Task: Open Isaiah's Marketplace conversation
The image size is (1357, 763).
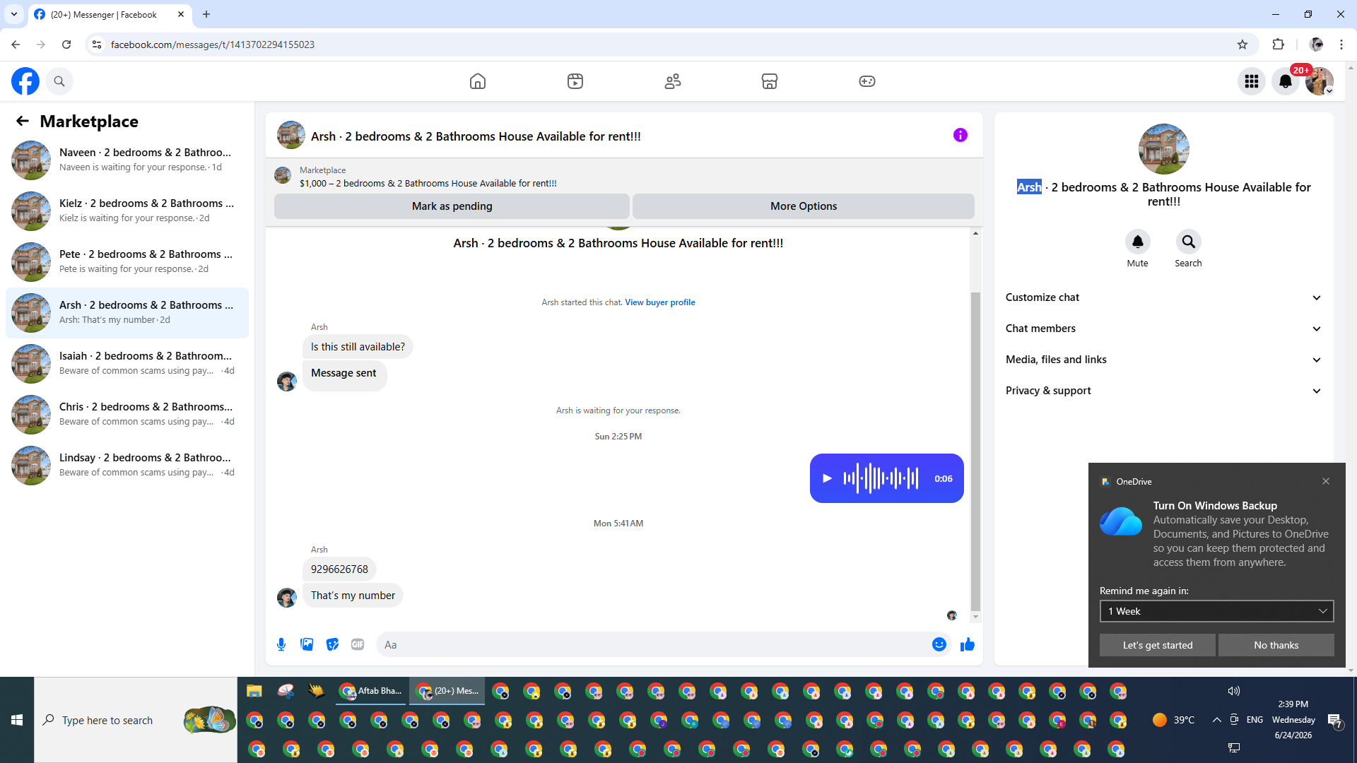Action: pos(127,363)
